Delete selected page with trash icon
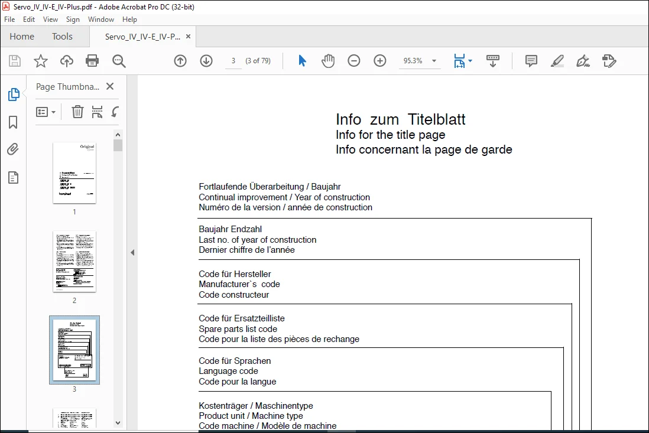 pyautogui.click(x=77, y=112)
